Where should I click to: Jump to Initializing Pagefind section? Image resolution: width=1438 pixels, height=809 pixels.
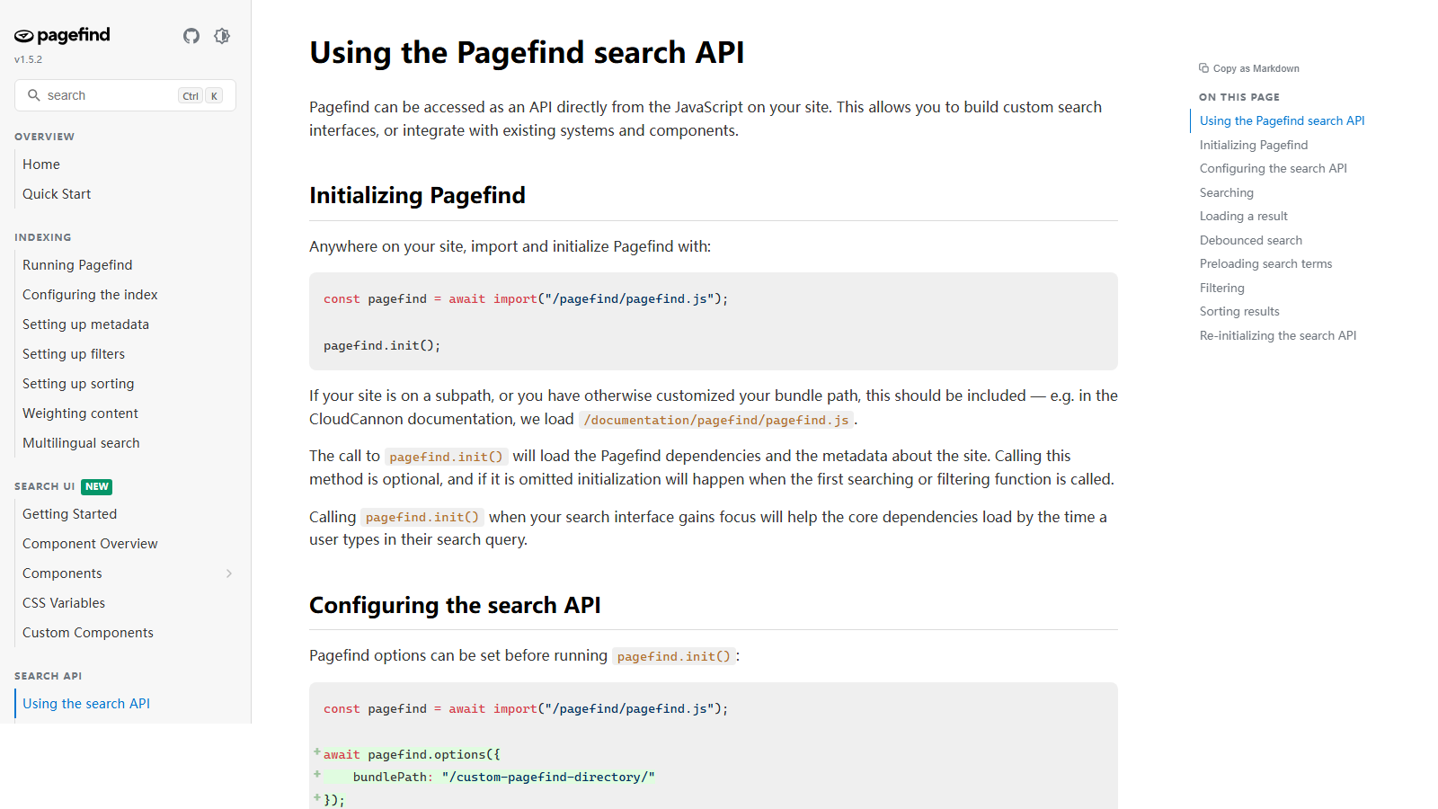[1254, 145]
